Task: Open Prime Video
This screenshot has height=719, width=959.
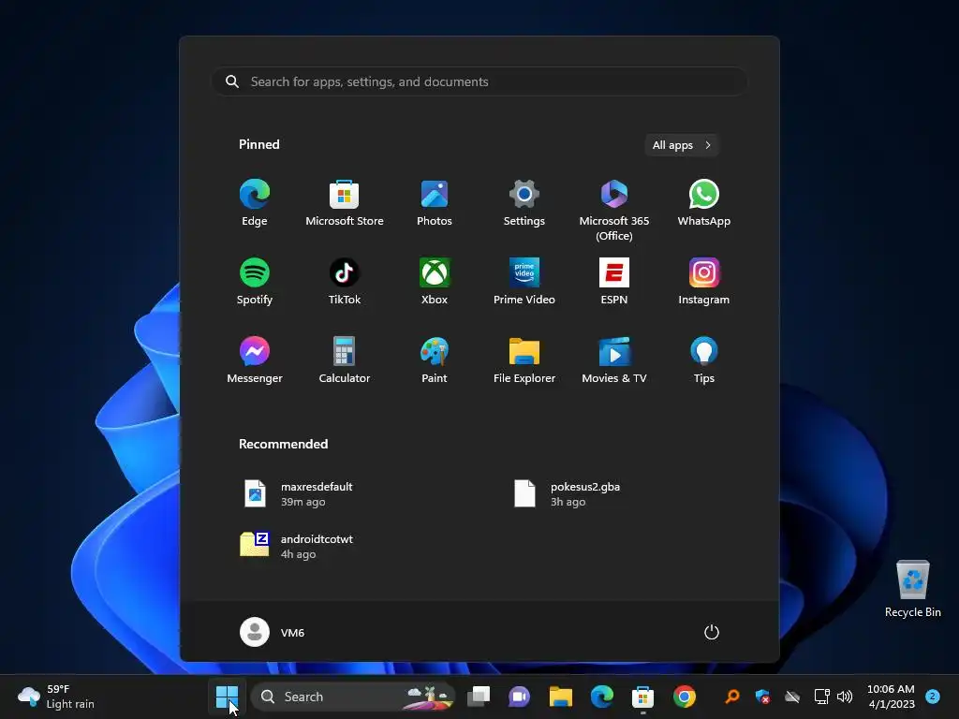Action: pyautogui.click(x=524, y=281)
